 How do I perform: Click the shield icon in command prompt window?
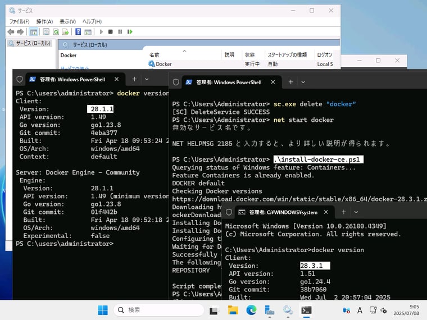coord(229,212)
